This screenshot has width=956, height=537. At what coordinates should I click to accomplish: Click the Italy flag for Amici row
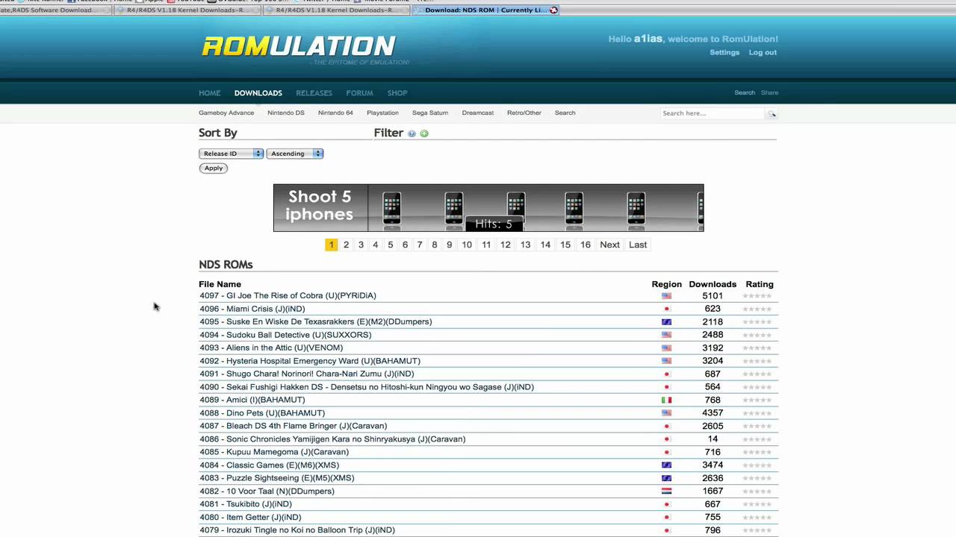coord(666,400)
